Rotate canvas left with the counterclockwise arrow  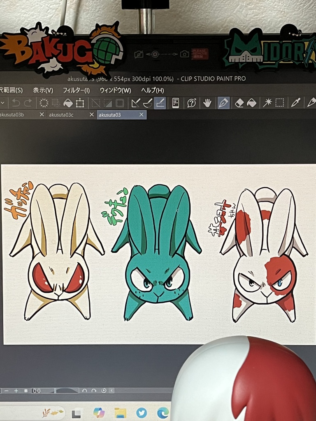click(x=84, y=391)
